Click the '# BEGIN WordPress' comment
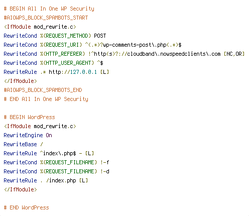249x216 pixels. (x=29, y=117)
